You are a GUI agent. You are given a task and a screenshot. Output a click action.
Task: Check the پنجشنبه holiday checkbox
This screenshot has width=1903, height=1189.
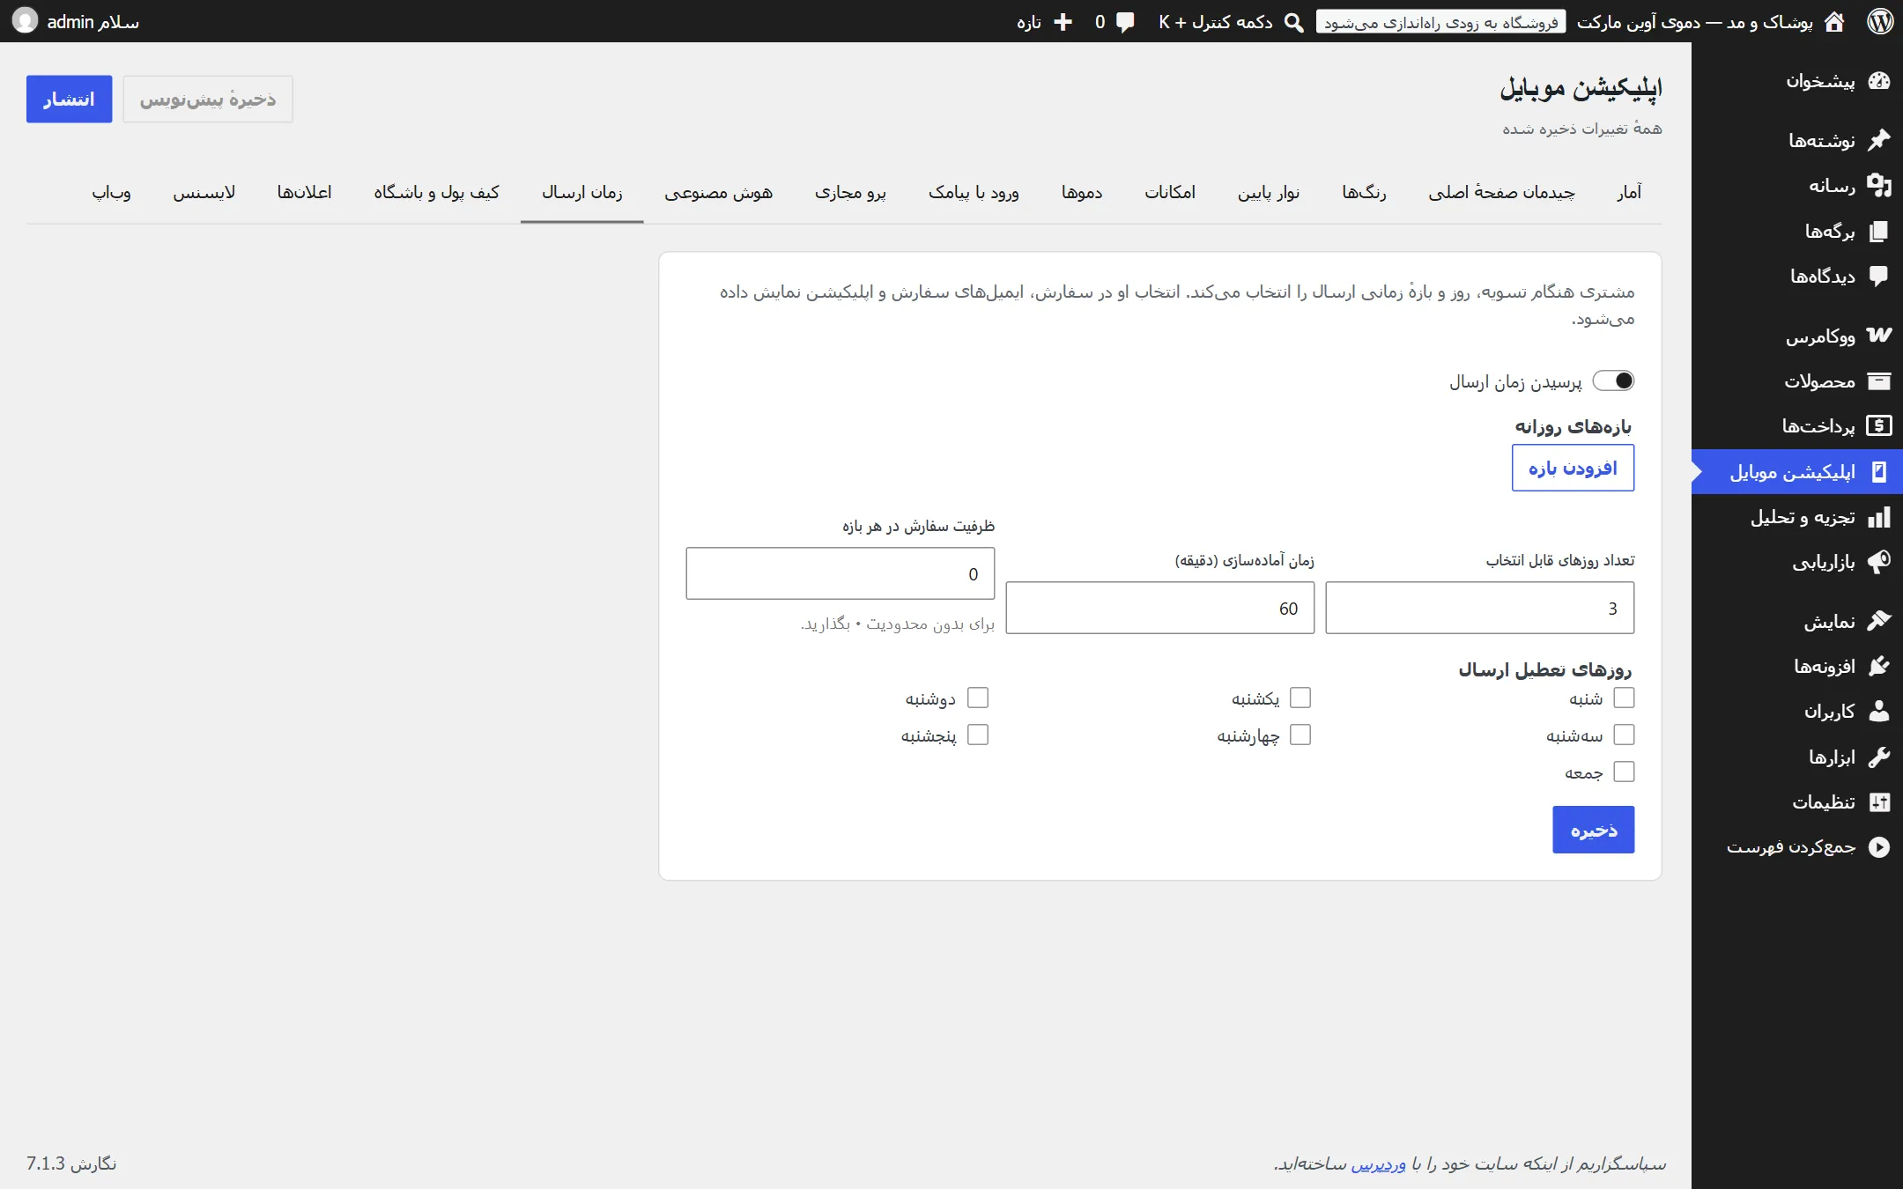coord(978,735)
